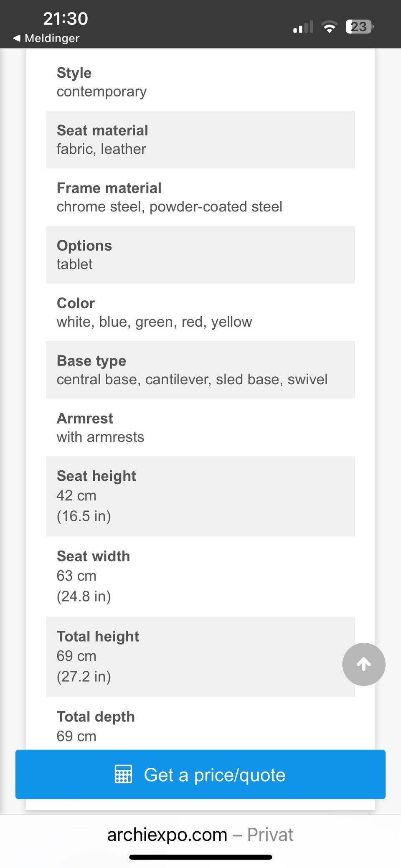Tap the battery indicator showing 23
Screen dimensions: 401x868
click(359, 27)
